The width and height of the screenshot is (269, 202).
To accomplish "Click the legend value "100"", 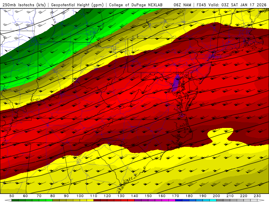I will coord(80,196).
